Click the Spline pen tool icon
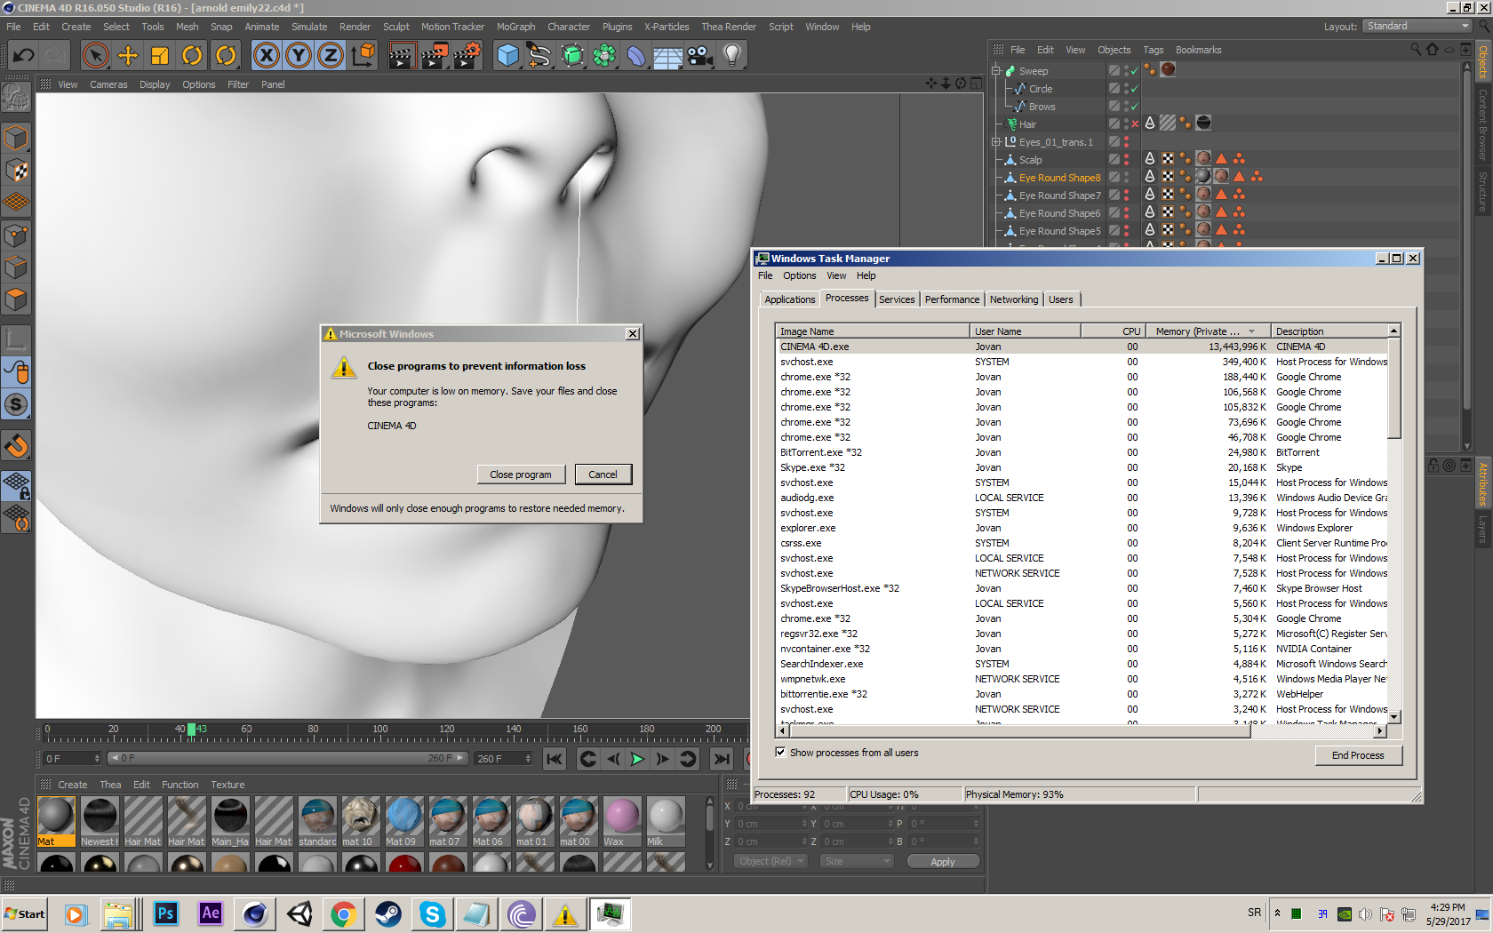 click(539, 56)
